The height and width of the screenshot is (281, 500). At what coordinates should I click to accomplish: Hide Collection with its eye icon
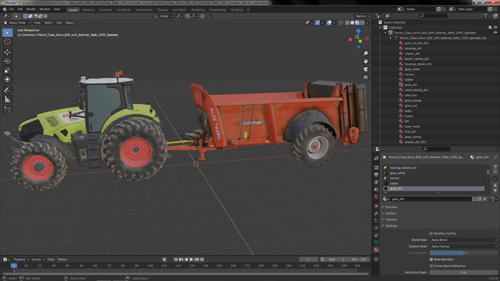coord(495,27)
